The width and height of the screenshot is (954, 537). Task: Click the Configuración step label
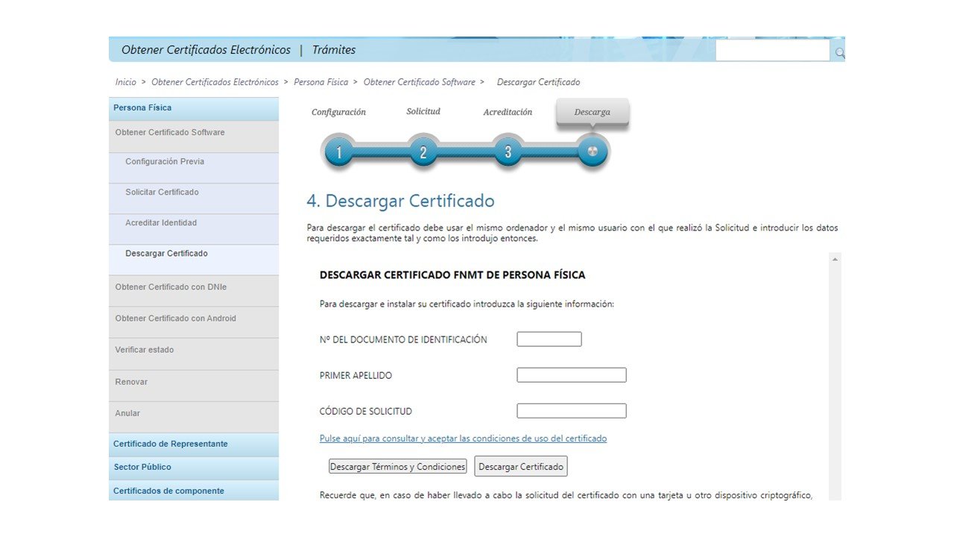(338, 112)
